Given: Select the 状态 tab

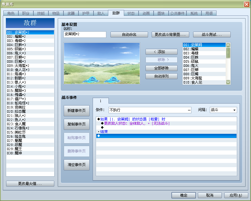Looking at the screenshot, I should click(131, 13).
